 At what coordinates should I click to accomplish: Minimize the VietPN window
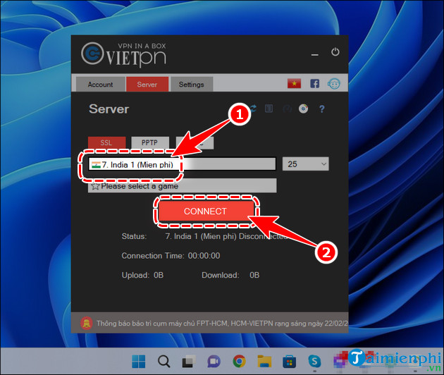tap(315, 54)
